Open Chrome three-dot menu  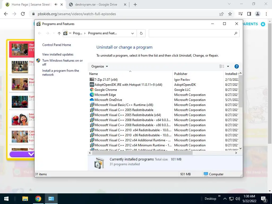[266, 14]
